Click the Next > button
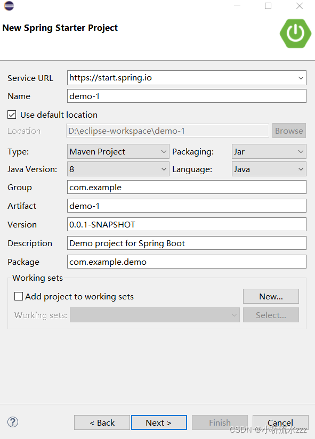Screen dimensions: 315x439 pyautogui.click(x=159, y=422)
